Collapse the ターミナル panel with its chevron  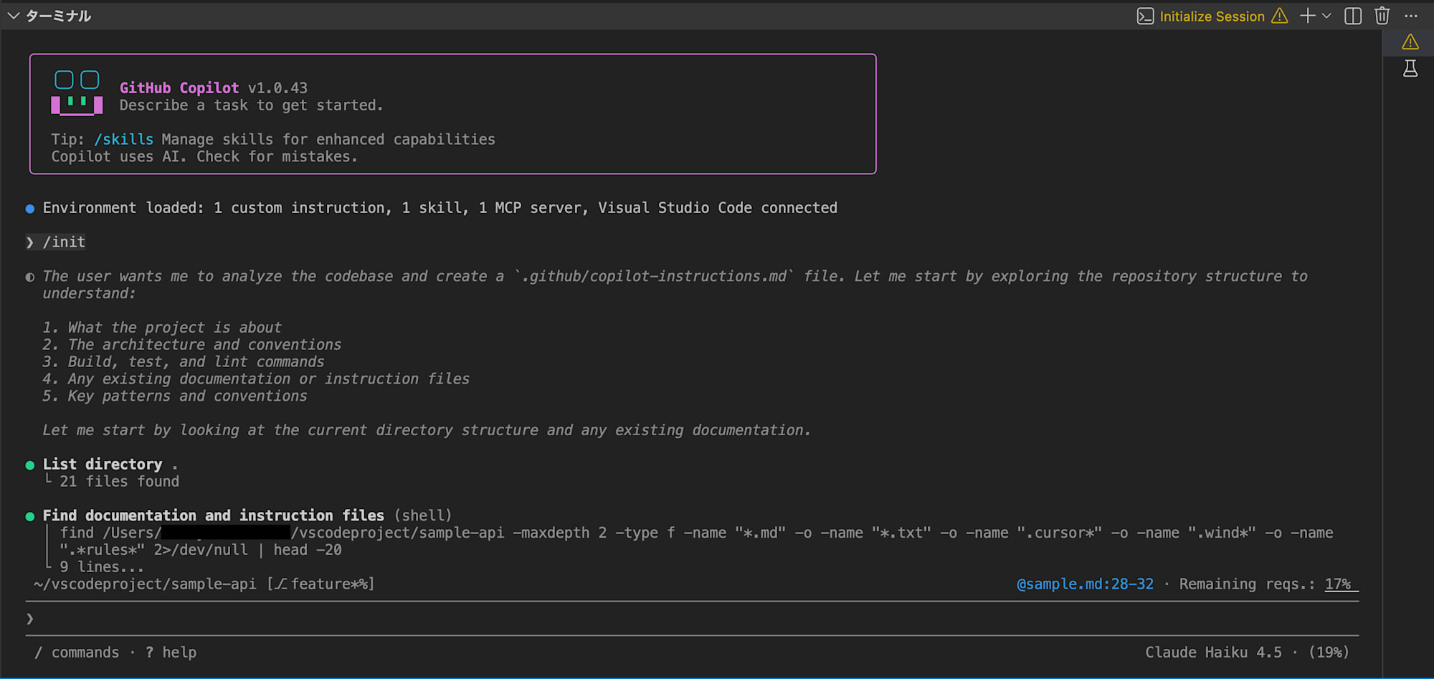[13, 16]
